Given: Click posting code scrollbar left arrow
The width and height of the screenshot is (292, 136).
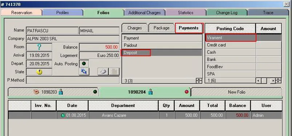Looking at the screenshot, I should (x=259, y=81).
